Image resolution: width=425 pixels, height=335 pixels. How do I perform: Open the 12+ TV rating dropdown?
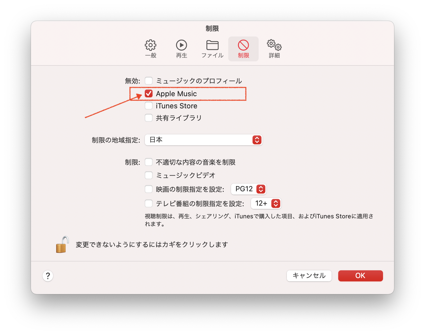(x=266, y=203)
